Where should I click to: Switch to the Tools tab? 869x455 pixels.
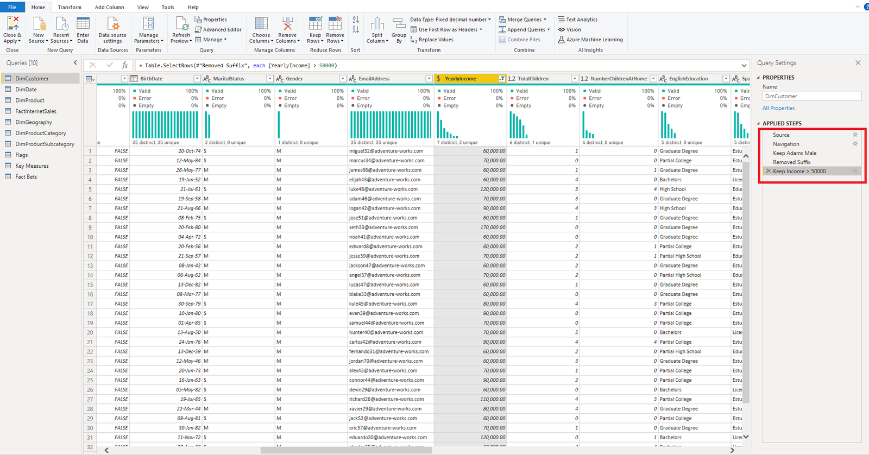click(168, 7)
